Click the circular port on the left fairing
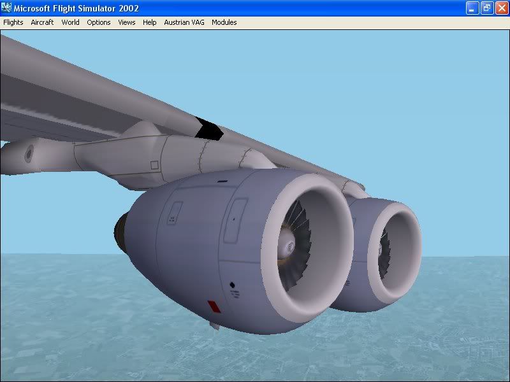 (29, 153)
